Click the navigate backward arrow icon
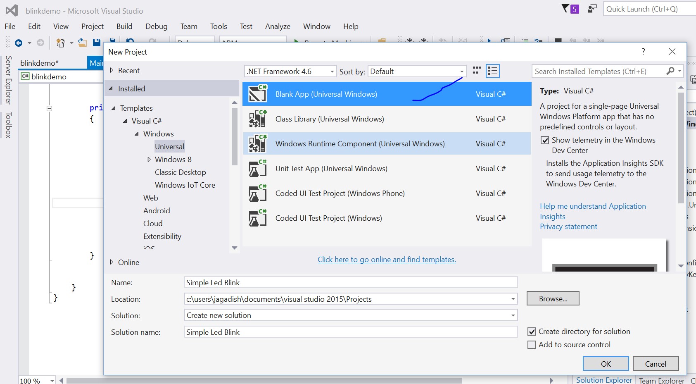The width and height of the screenshot is (696, 384). 18,43
